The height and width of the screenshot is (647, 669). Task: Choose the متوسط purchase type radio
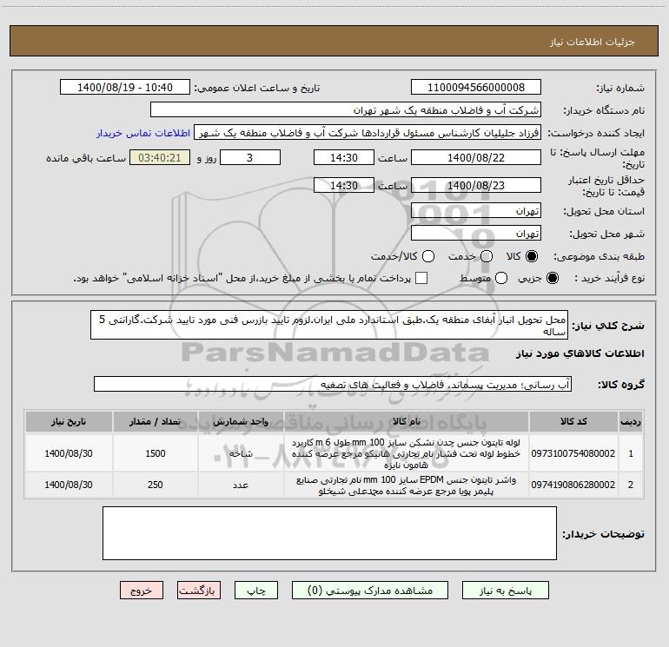click(x=501, y=279)
